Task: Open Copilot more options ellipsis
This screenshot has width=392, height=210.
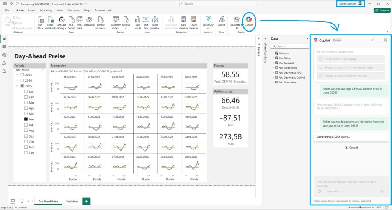Action: click(x=379, y=40)
